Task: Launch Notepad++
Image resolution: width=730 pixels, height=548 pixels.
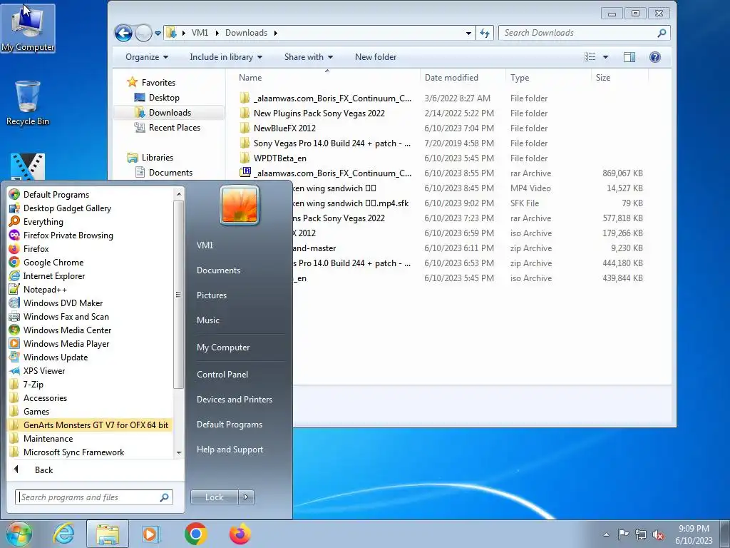Action: [x=45, y=289]
